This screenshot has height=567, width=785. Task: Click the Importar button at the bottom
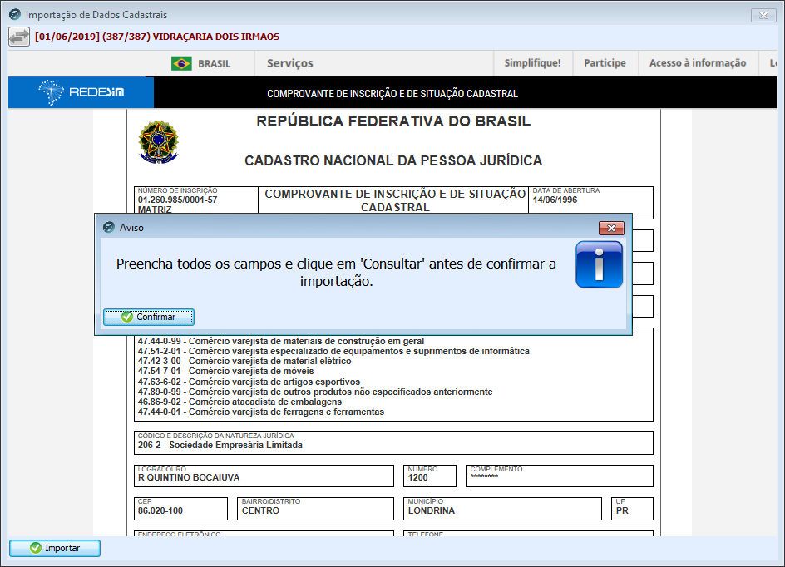point(55,548)
